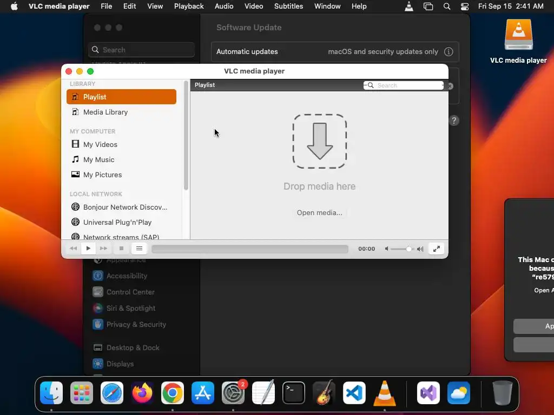Click the VLC seek progress bar
The width and height of the screenshot is (554, 415).
(250, 249)
